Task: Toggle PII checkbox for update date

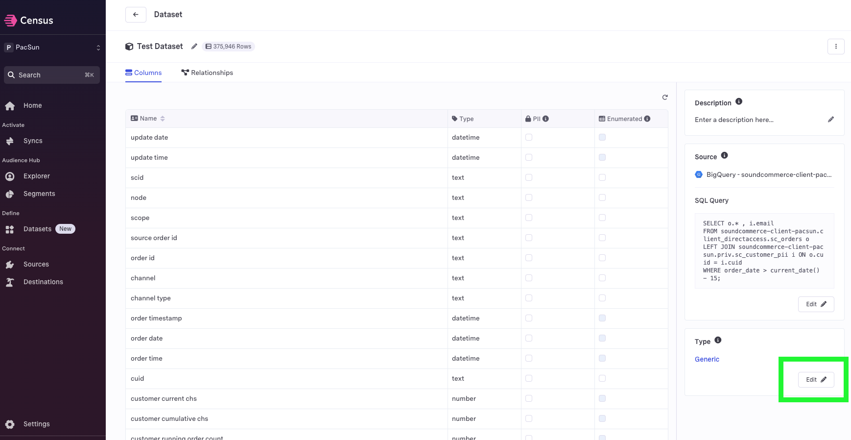Action: (x=529, y=137)
